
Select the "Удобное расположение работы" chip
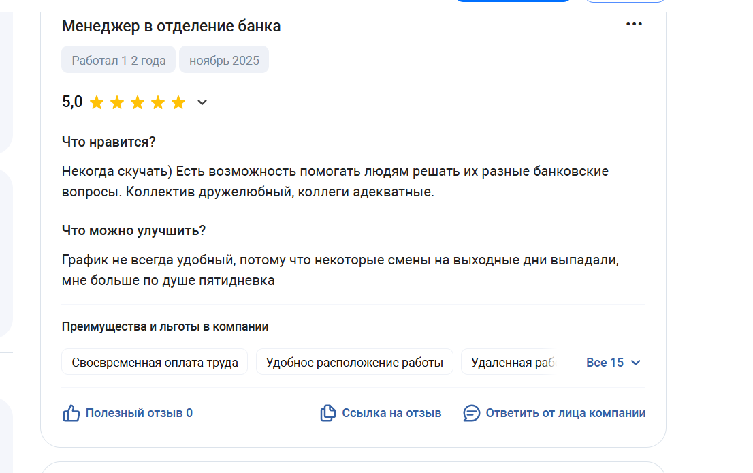(354, 363)
